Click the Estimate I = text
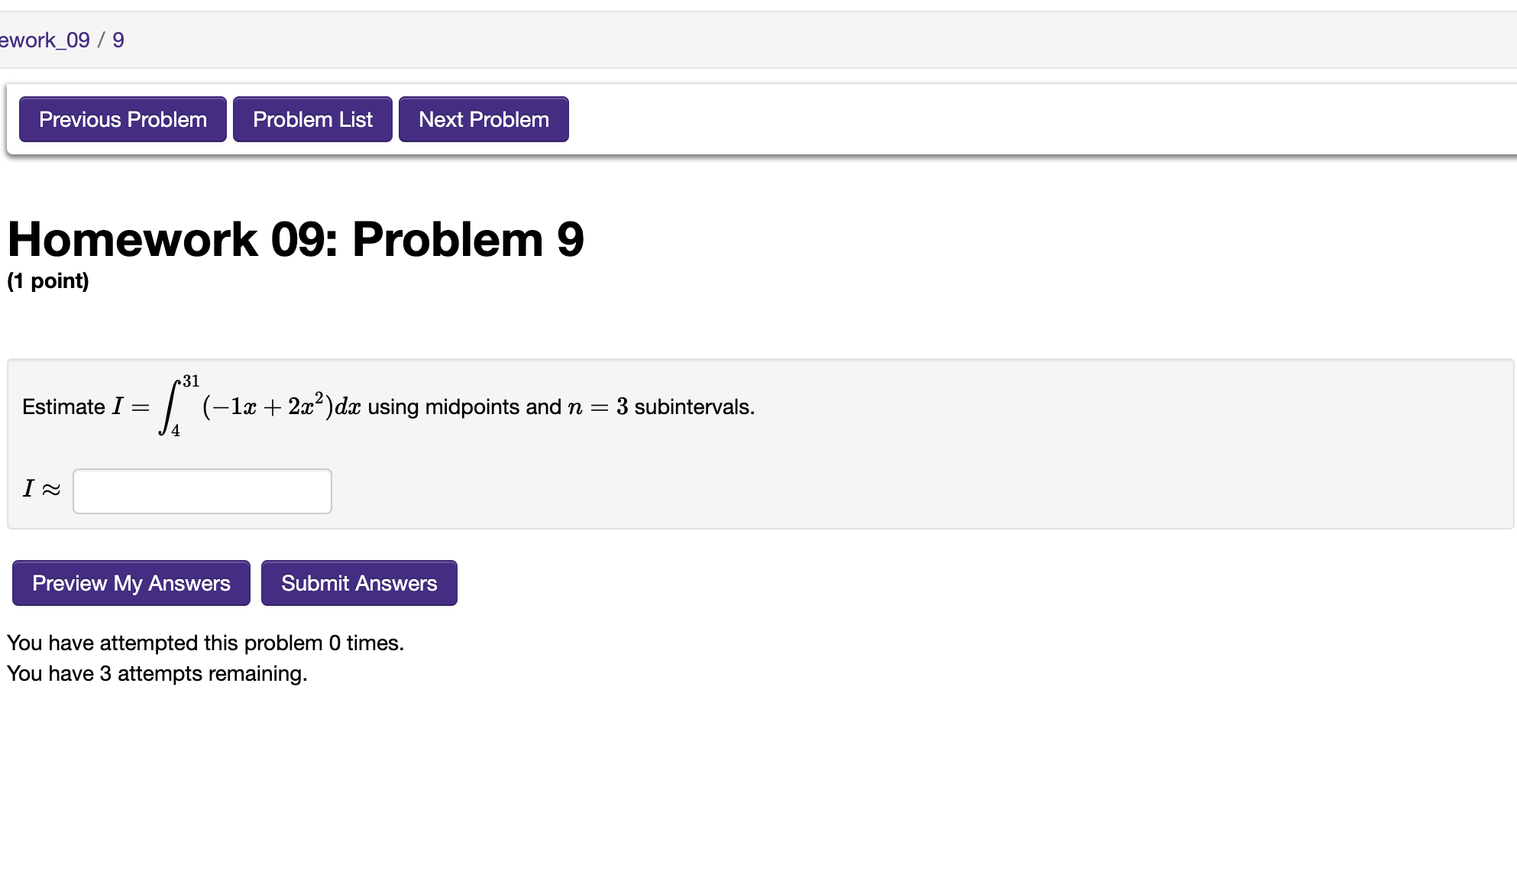 [x=84, y=407]
